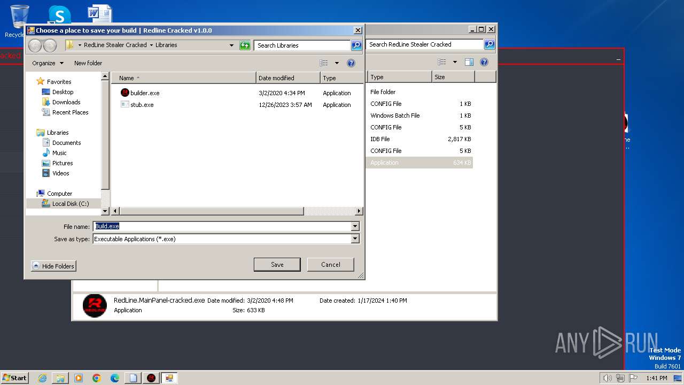
Task: Open Windows Media Player from taskbar
Action: [x=79, y=378]
